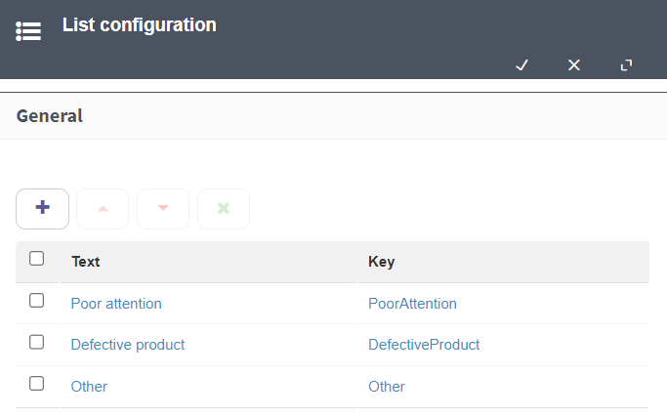The image size is (667, 417).
Task: Click the PoorAttention key link
Action: (412, 304)
